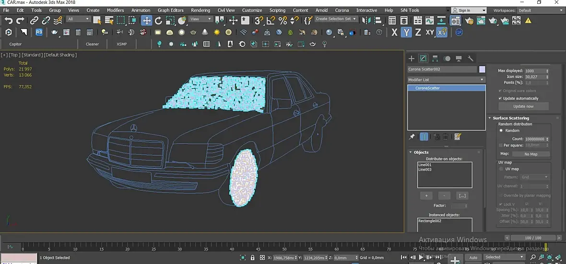The height and width of the screenshot is (264, 566).
Task: Click the Update now button
Action: point(523,106)
